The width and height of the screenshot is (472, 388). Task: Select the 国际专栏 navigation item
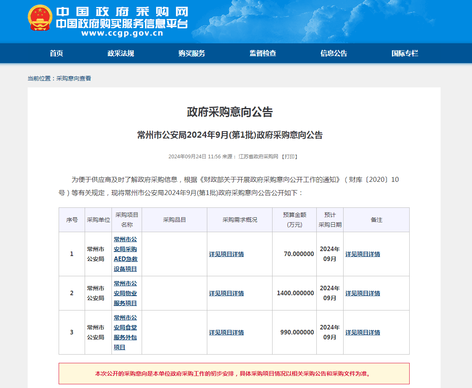click(405, 53)
